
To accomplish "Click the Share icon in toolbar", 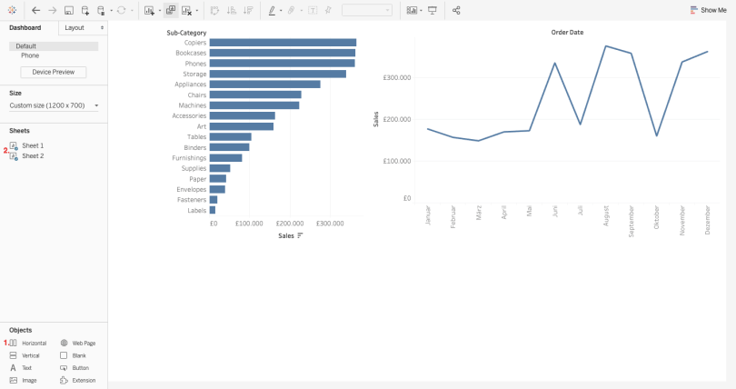I will tap(456, 10).
